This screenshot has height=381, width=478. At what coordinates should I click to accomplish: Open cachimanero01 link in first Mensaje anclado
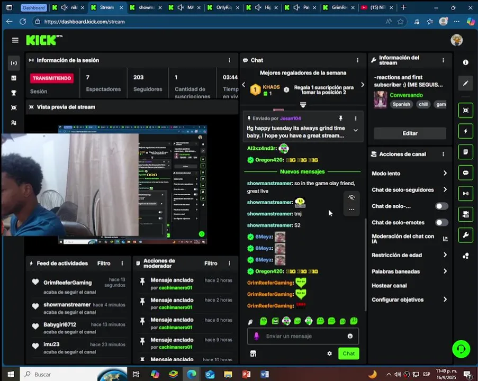click(176, 288)
